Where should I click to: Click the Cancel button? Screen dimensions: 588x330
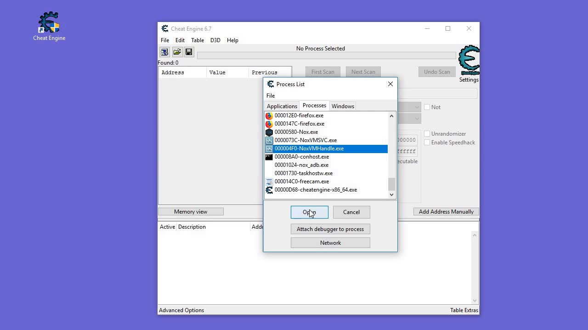tap(351, 212)
